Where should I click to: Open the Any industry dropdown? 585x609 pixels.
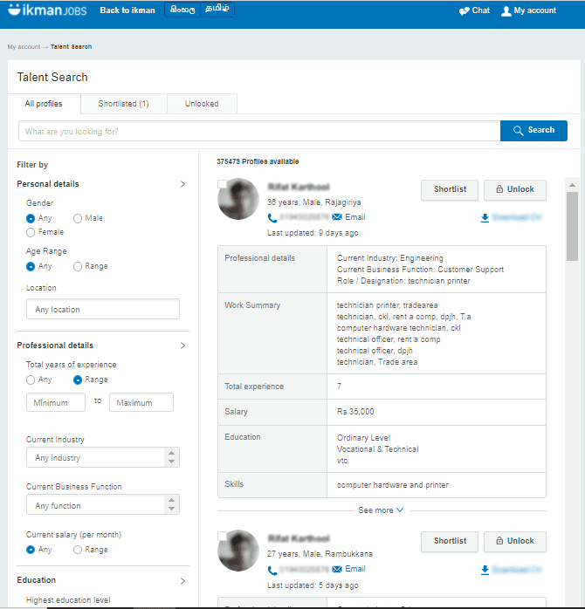(103, 457)
